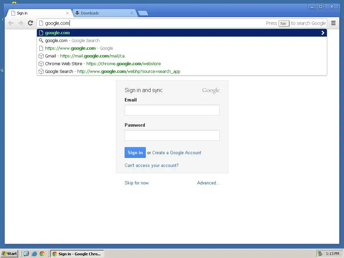
Task: Select the Chrome Web Store suggestion
Action: point(182,63)
